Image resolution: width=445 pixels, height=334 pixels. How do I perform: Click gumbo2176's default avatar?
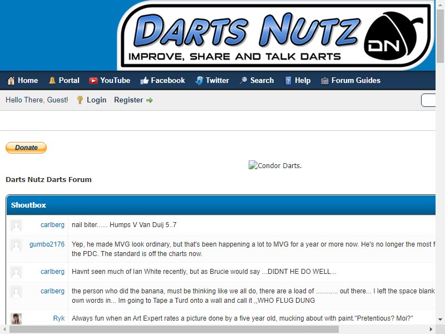coord(16,245)
